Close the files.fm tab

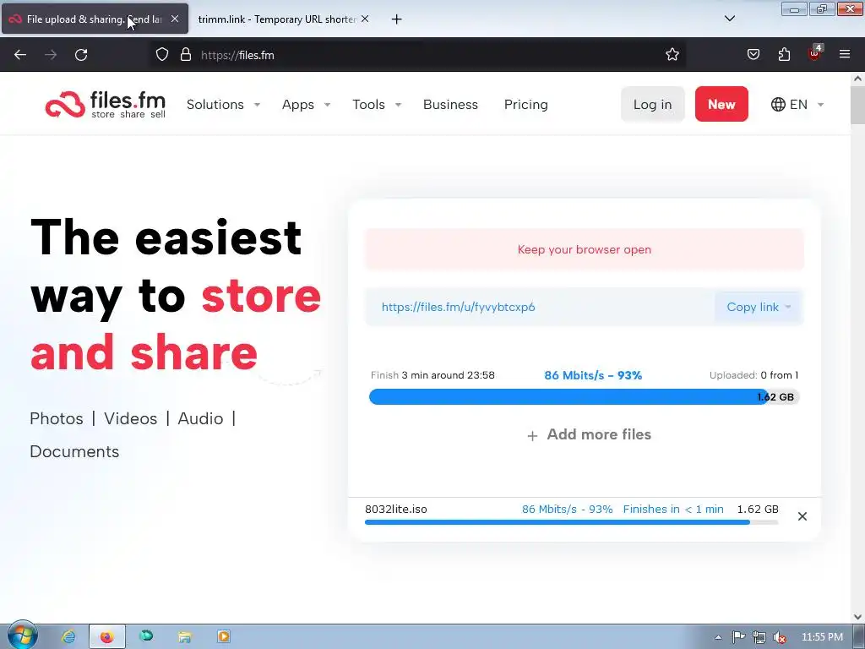pos(175,19)
